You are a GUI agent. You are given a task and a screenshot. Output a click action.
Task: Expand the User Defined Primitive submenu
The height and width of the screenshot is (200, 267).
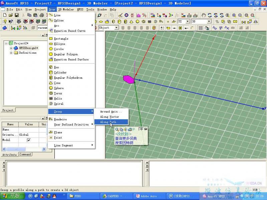(x=71, y=124)
